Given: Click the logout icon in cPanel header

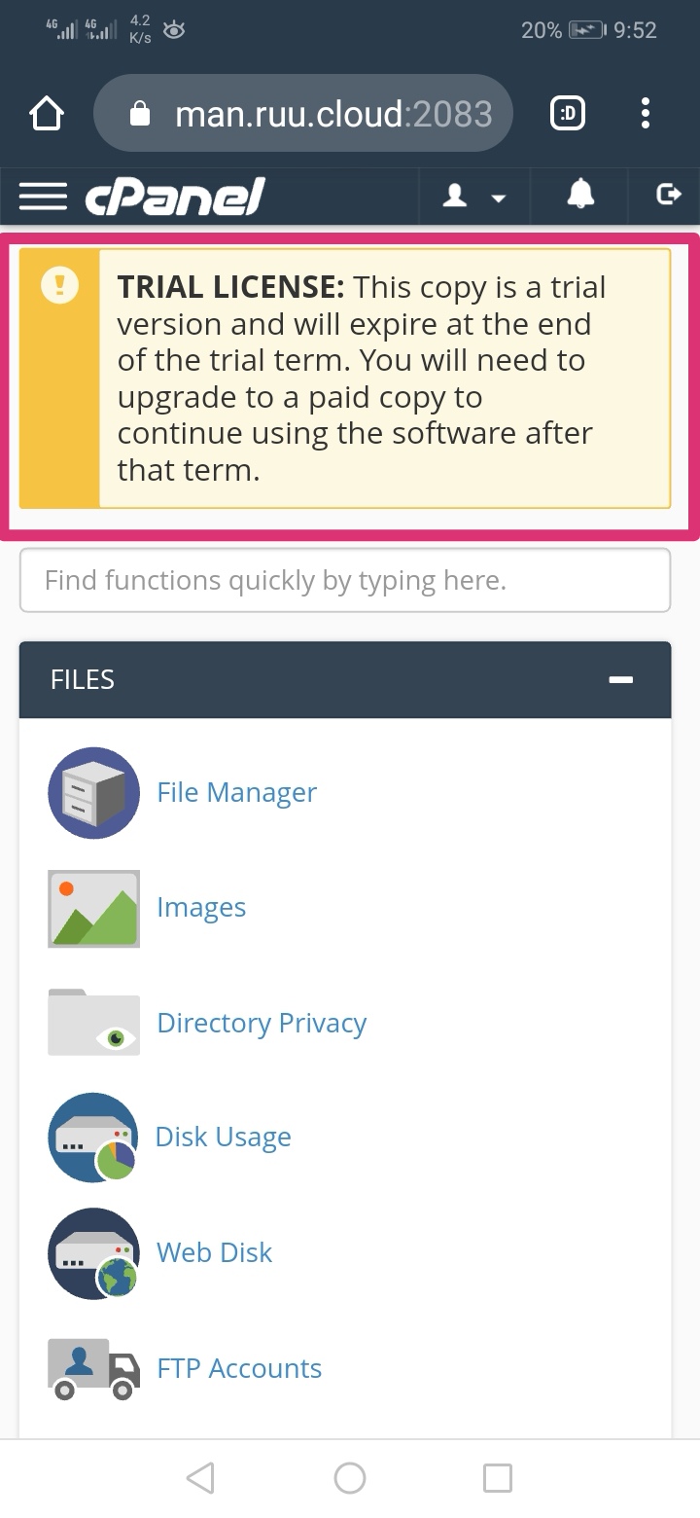Looking at the screenshot, I should pyautogui.click(x=668, y=196).
